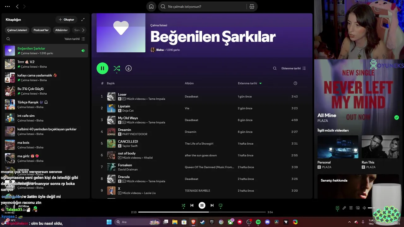Toggle shuffle in the bottom player bar
Image resolution: width=404 pixels, height=227 pixels.
(183, 205)
